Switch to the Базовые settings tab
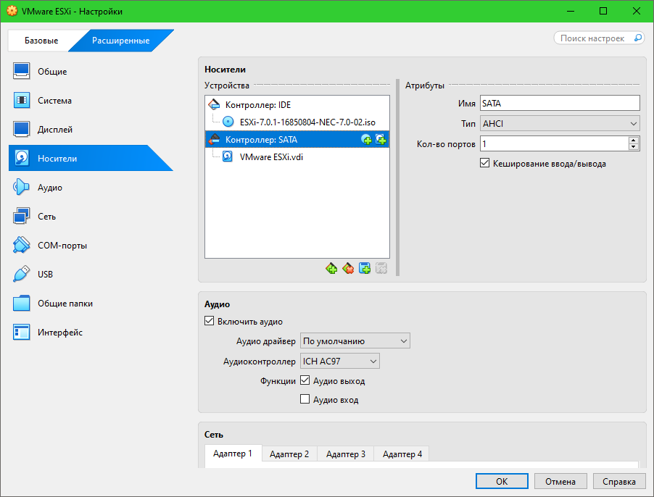 [x=41, y=41]
